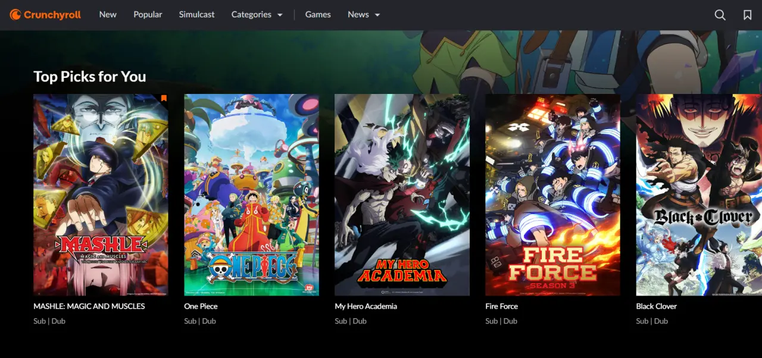The width and height of the screenshot is (762, 358).
Task: Click Sub | Dub under One Piece
Action: (x=200, y=321)
